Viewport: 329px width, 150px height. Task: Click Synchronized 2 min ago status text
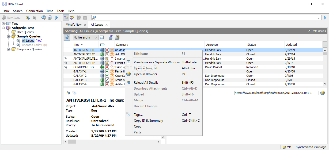pyautogui.click(x=311, y=147)
